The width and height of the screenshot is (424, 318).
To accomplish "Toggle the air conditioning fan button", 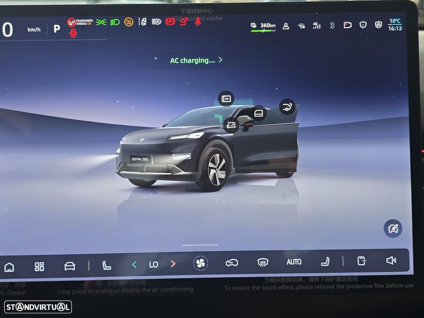I will pyautogui.click(x=201, y=263).
